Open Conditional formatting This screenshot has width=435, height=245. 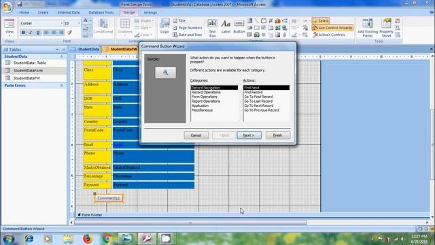(x=103, y=27)
